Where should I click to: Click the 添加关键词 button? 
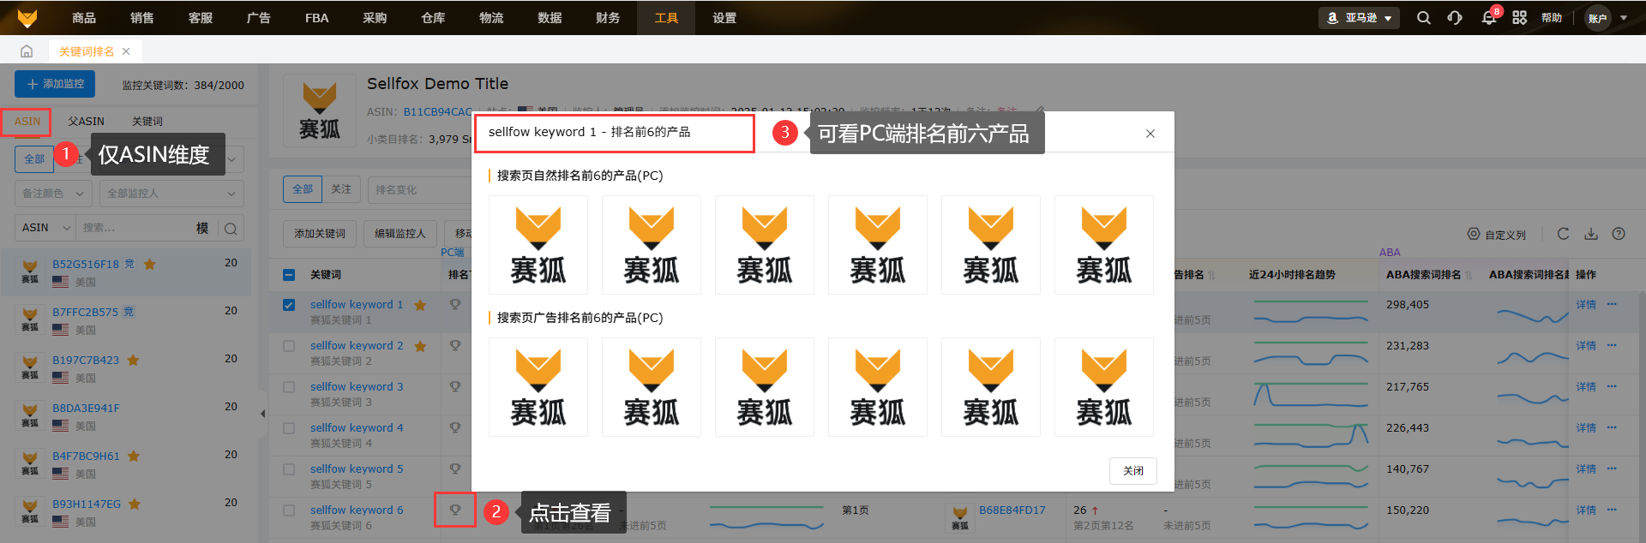point(320,234)
